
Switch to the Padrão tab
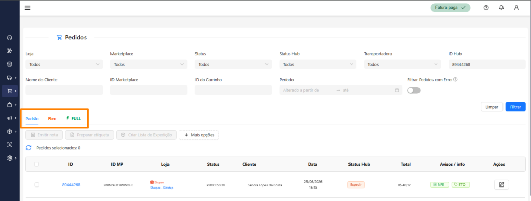coord(32,119)
